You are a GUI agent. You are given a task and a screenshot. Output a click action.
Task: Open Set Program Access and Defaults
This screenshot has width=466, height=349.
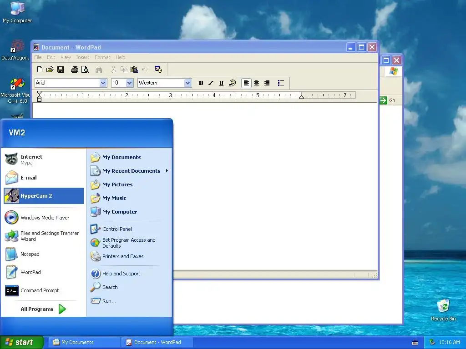130,243
